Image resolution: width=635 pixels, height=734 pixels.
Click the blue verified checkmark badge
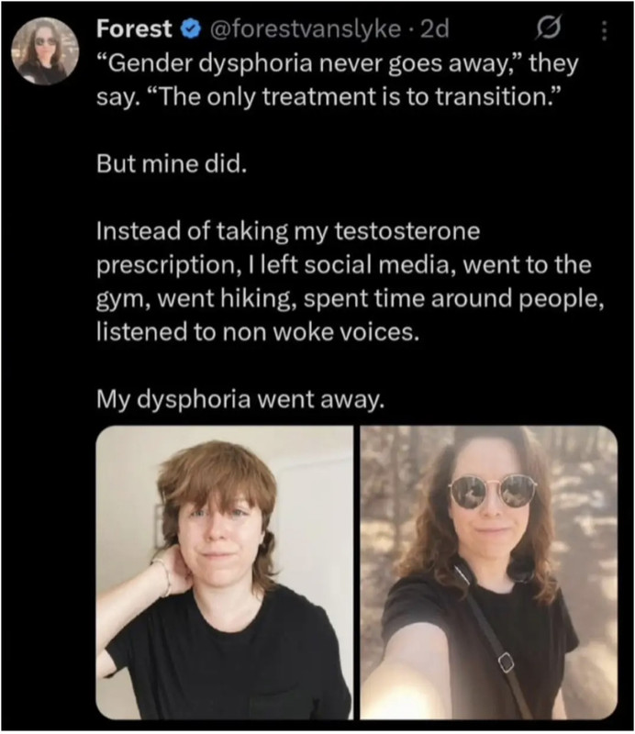pyautogui.click(x=191, y=29)
